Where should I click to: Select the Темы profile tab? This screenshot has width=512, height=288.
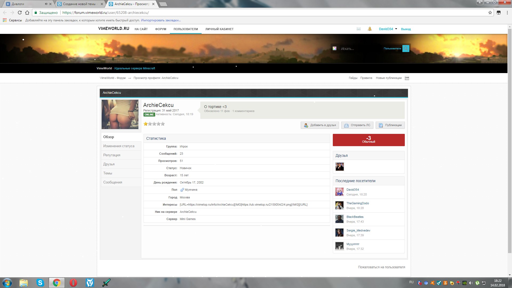point(121,173)
